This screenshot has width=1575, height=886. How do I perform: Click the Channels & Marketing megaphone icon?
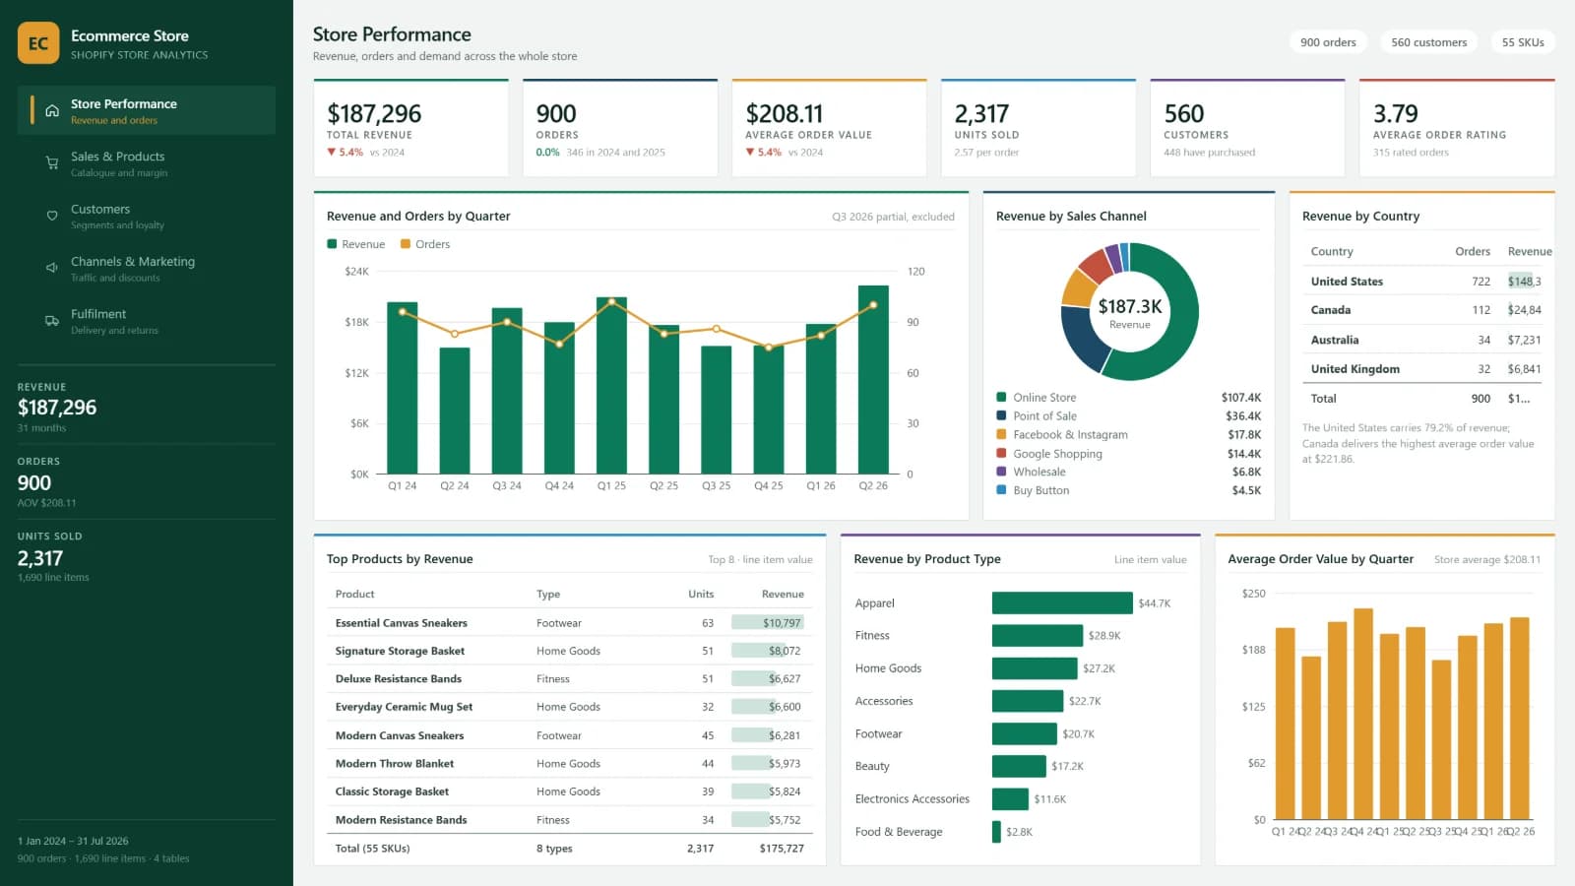tap(52, 268)
